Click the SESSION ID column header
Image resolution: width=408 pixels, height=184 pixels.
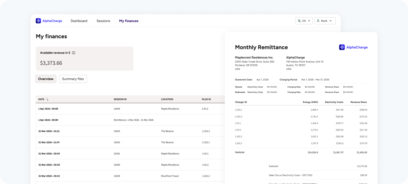coord(120,99)
